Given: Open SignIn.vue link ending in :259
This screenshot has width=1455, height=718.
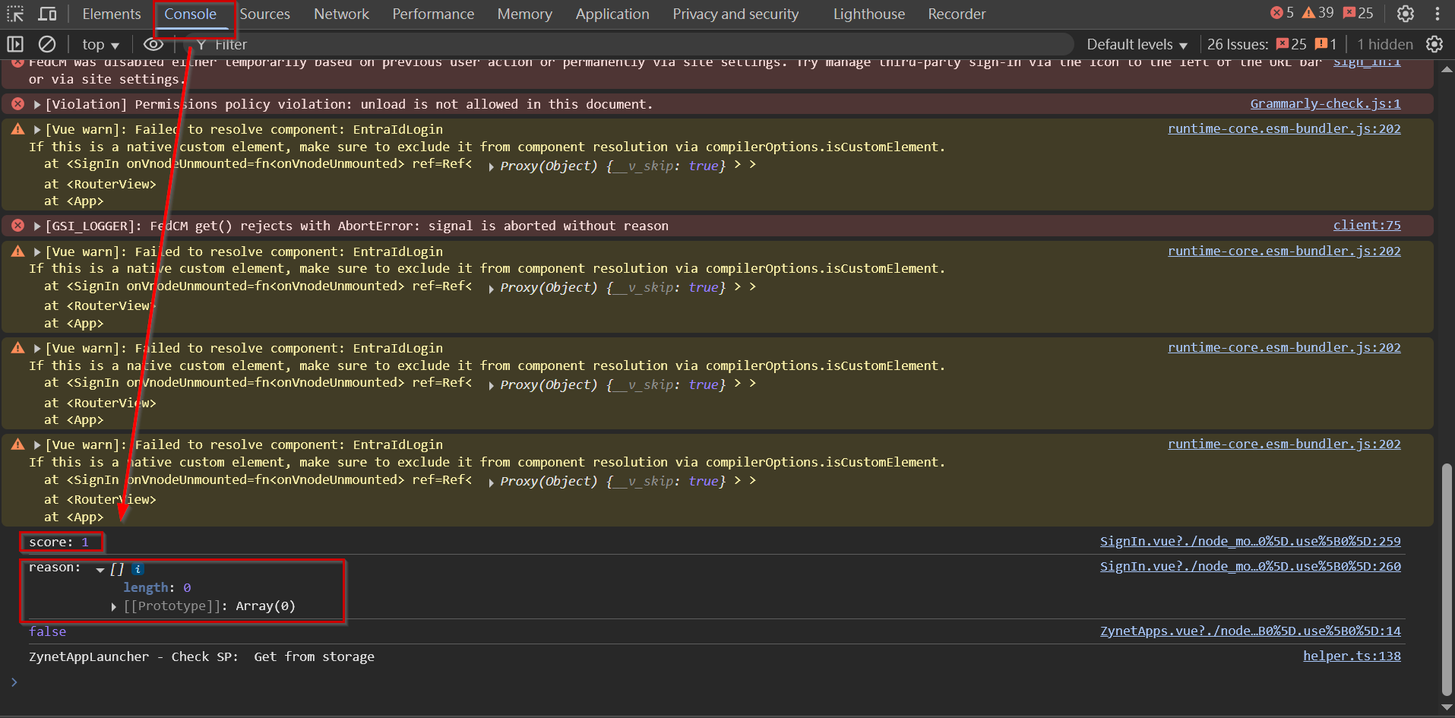Looking at the screenshot, I should coord(1250,541).
